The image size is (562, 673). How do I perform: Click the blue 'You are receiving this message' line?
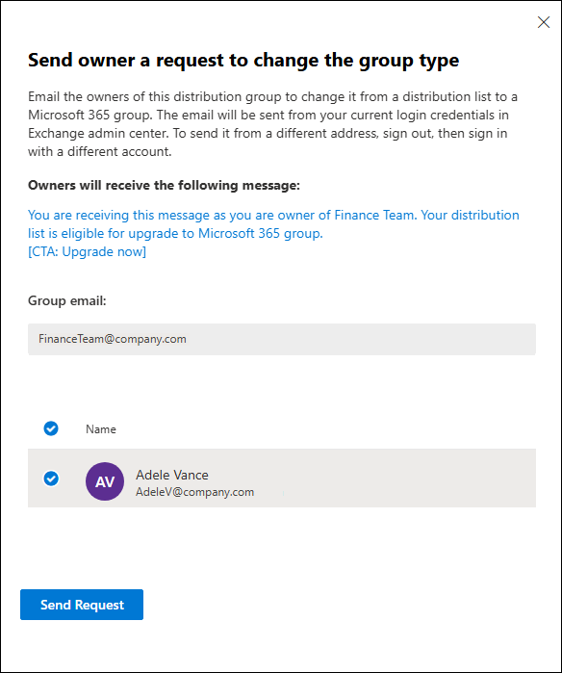(273, 215)
